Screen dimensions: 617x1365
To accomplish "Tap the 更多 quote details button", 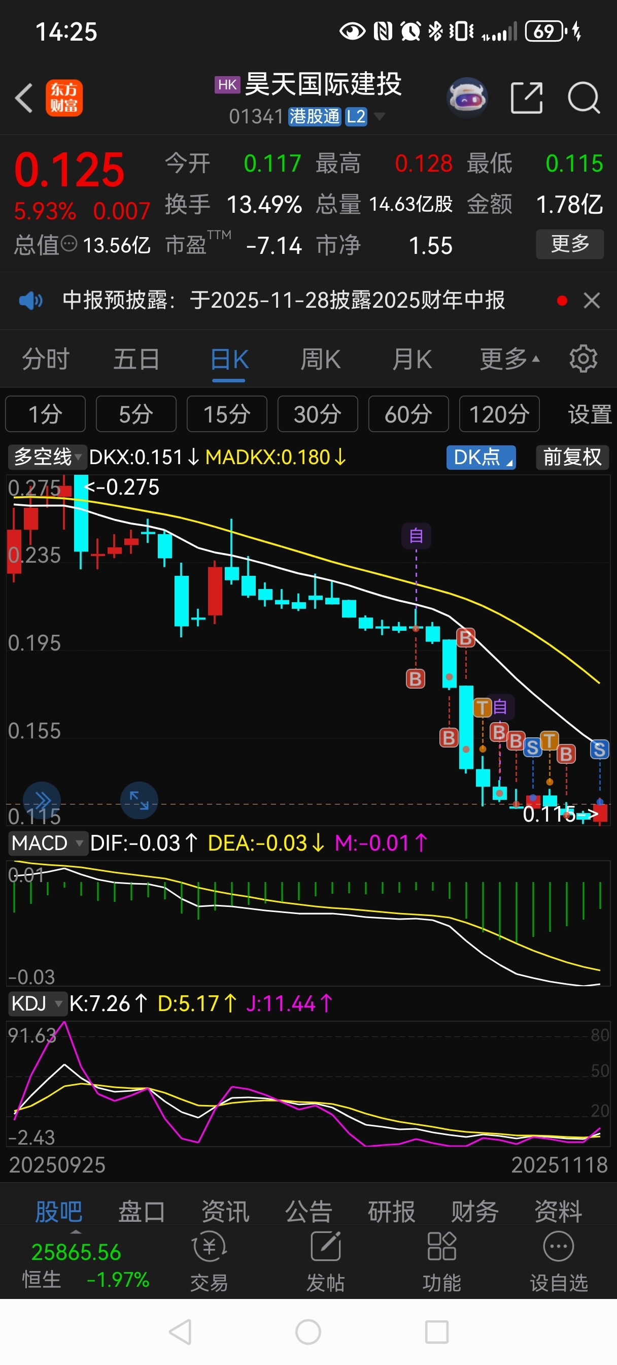I will click(570, 244).
